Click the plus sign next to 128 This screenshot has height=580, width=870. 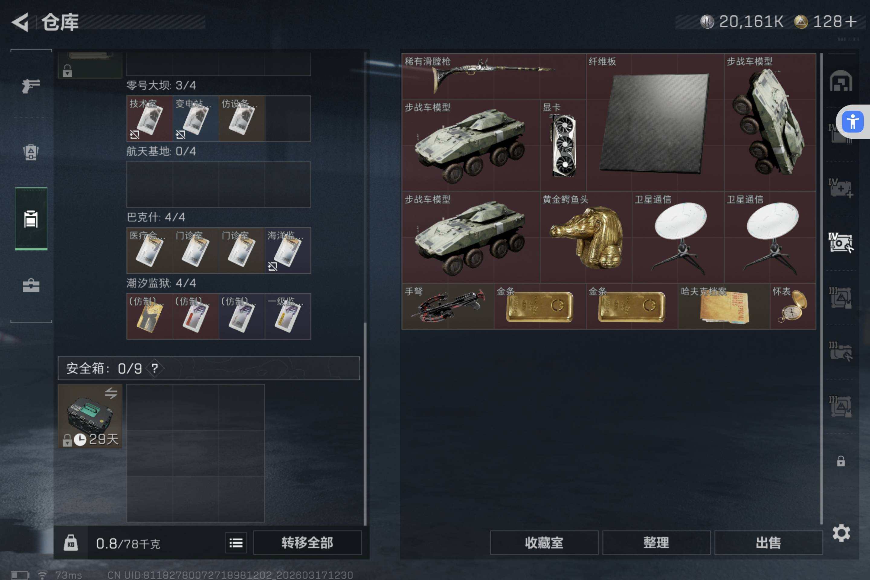[x=851, y=21]
